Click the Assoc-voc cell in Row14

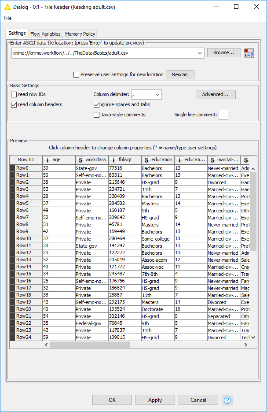158,267
